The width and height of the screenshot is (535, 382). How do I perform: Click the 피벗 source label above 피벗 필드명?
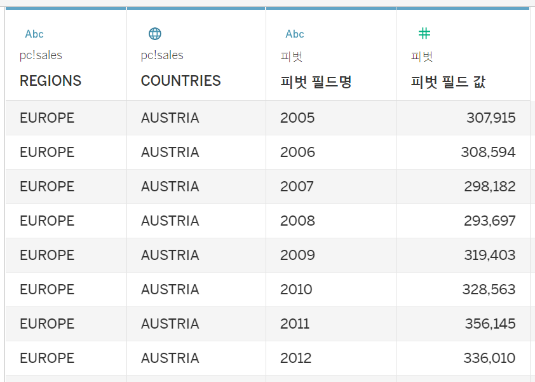point(292,57)
